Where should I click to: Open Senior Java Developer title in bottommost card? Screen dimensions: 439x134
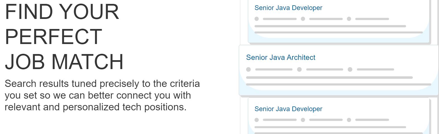click(288, 109)
